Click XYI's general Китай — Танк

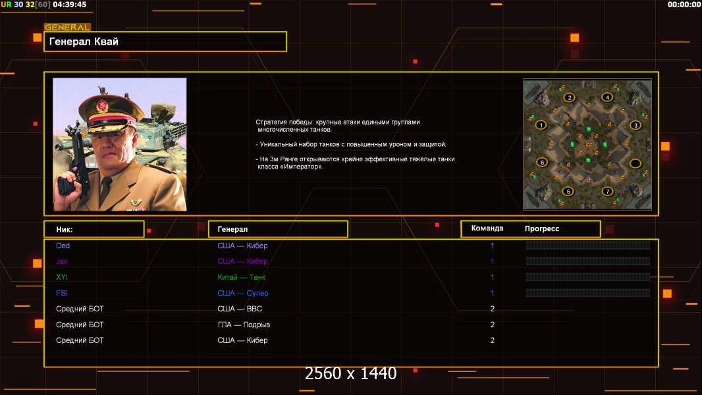point(242,277)
